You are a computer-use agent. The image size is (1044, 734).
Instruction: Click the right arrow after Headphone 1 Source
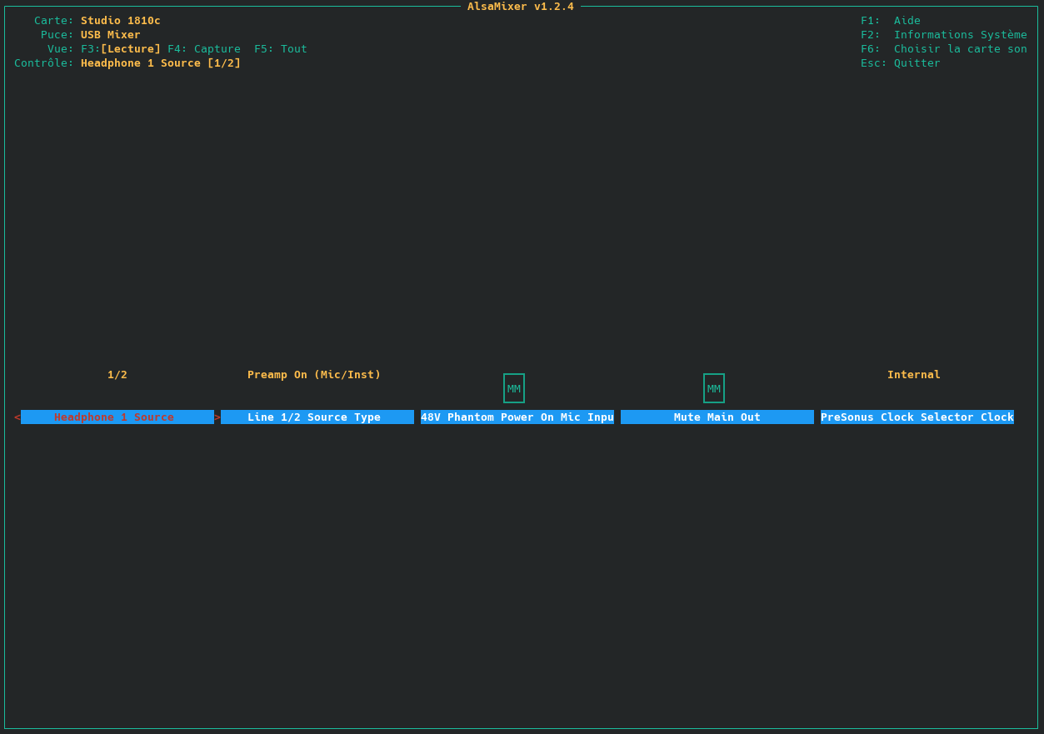[x=217, y=417]
